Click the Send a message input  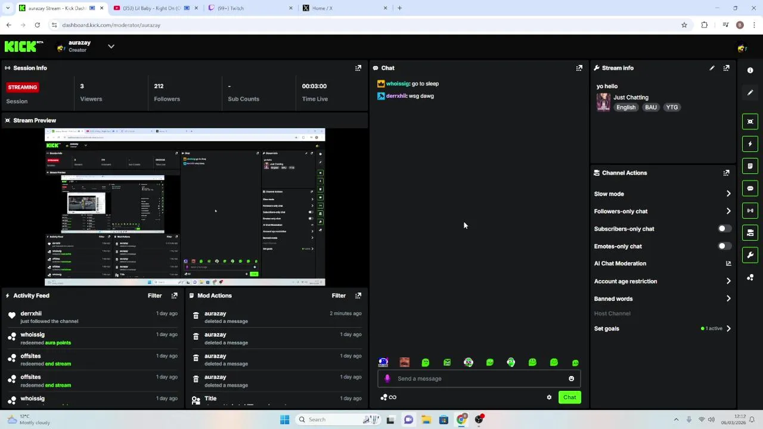(479, 378)
